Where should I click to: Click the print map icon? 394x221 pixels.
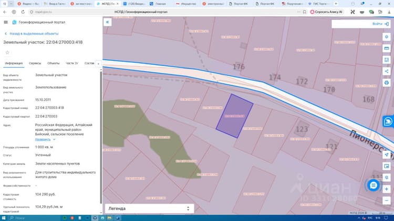click(387, 83)
